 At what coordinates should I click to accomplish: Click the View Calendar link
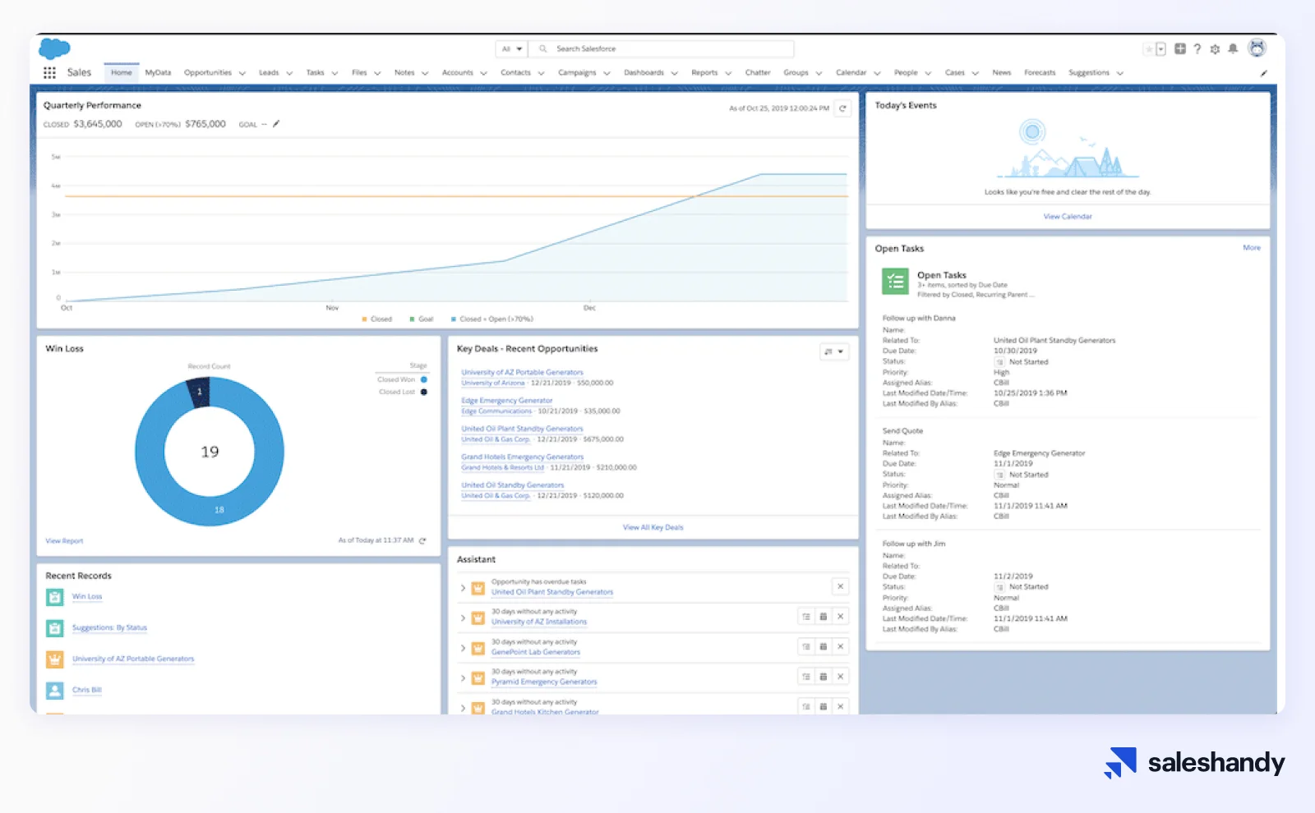point(1068,217)
